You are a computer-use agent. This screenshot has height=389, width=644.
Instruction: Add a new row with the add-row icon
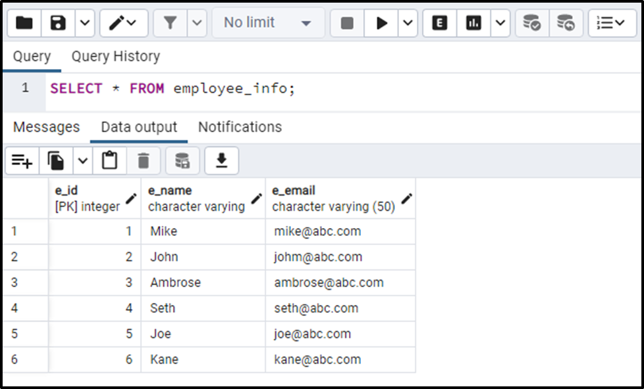pyautogui.click(x=22, y=161)
